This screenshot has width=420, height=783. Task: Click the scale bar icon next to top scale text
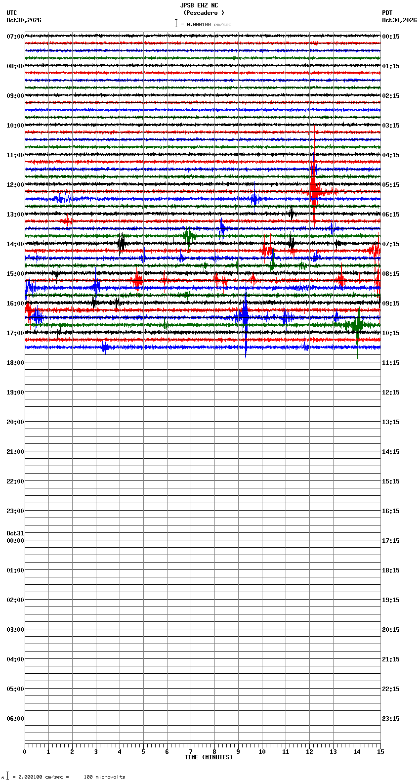[176, 23]
